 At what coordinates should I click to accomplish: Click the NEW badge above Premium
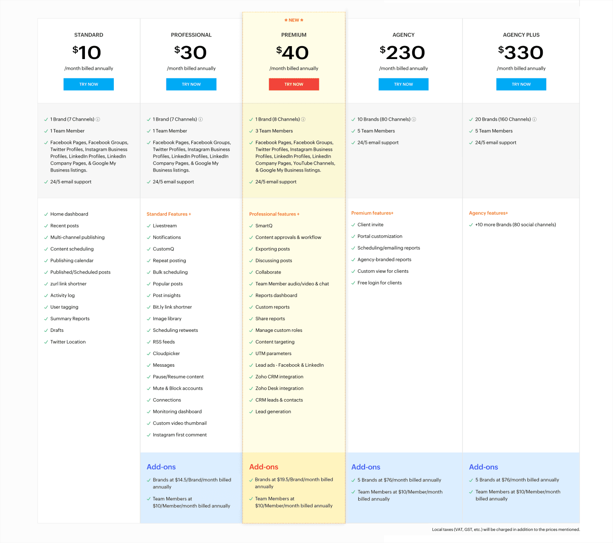point(294,20)
